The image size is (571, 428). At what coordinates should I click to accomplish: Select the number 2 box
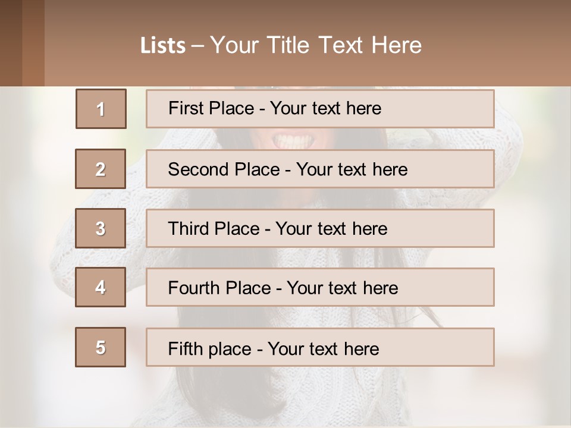click(101, 169)
